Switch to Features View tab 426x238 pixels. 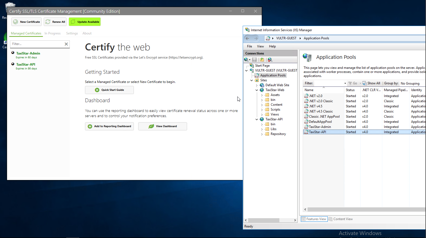pos(314,219)
